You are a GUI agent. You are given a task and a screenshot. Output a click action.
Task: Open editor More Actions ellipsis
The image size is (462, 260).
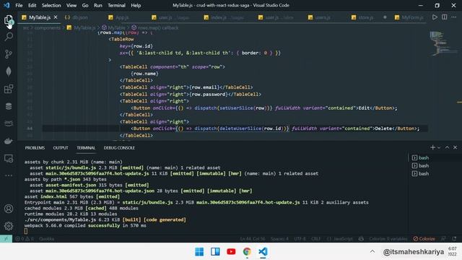tap(454, 17)
